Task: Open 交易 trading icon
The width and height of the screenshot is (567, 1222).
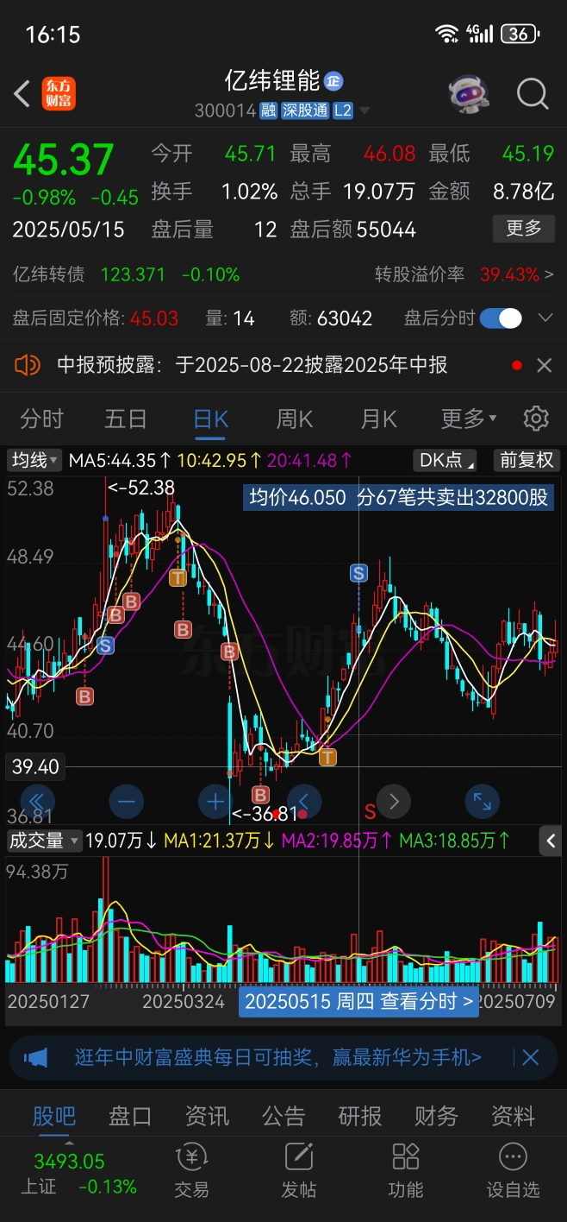Action: 191,1170
